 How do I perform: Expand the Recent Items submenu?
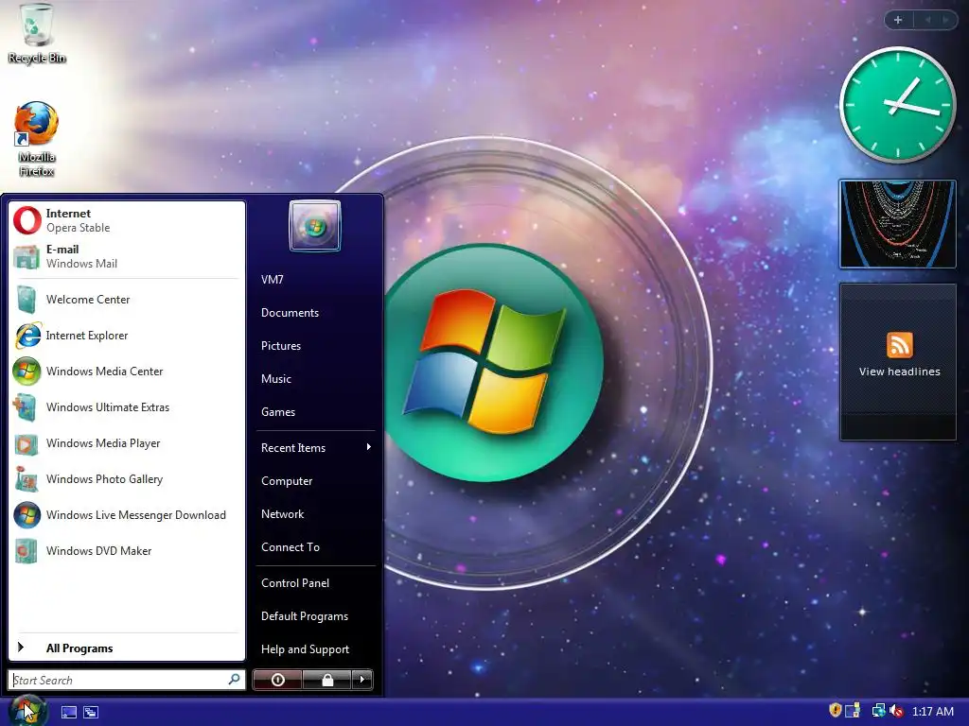[x=315, y=447]
